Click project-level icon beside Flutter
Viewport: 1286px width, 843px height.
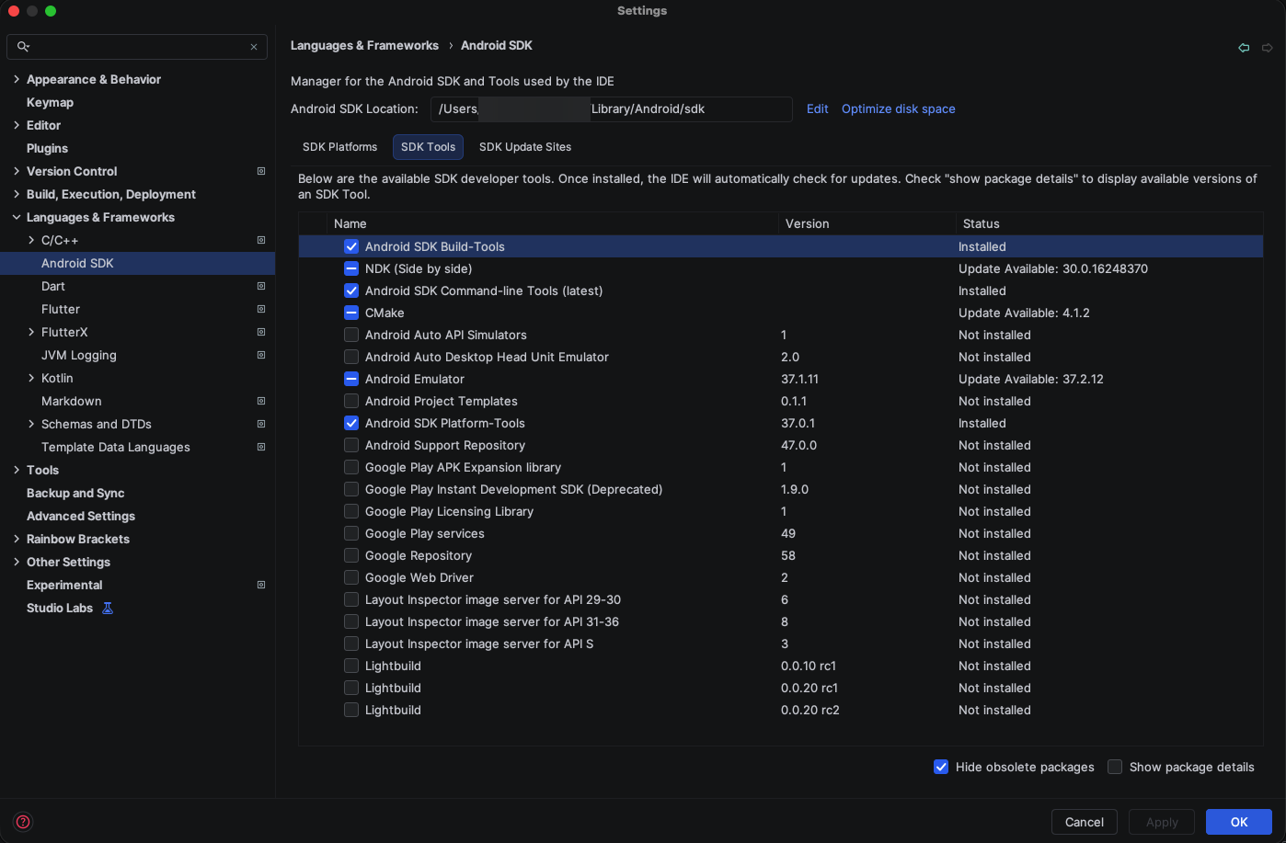tap(261, 309)
